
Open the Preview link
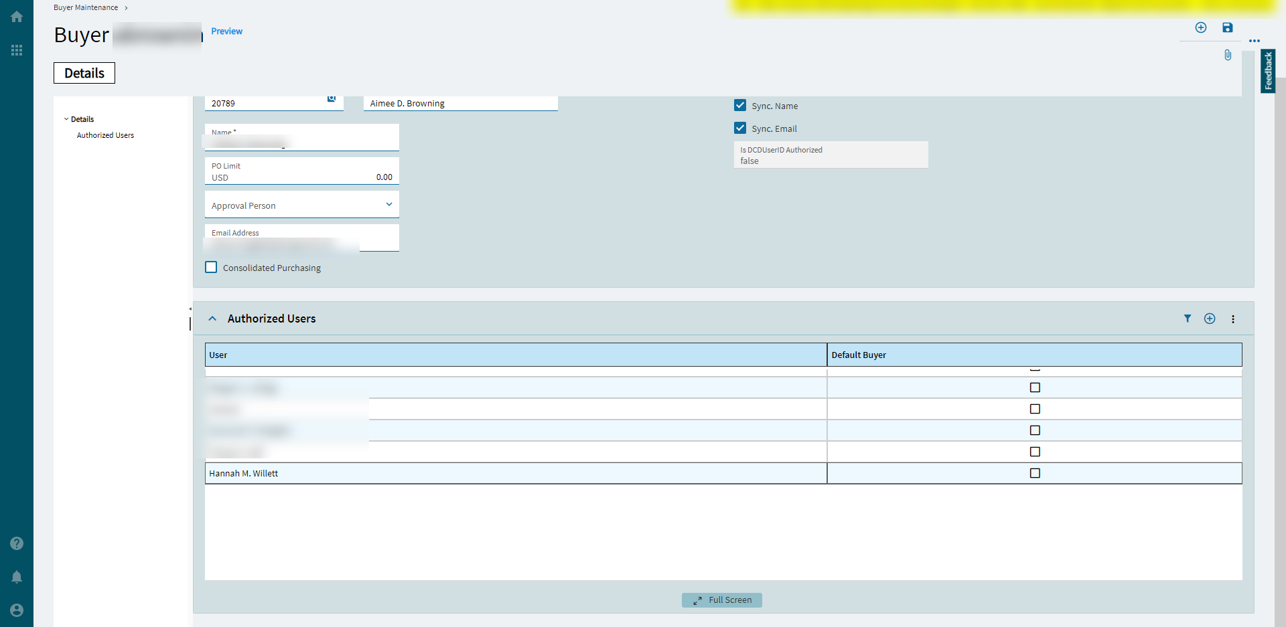coord(226,31)
